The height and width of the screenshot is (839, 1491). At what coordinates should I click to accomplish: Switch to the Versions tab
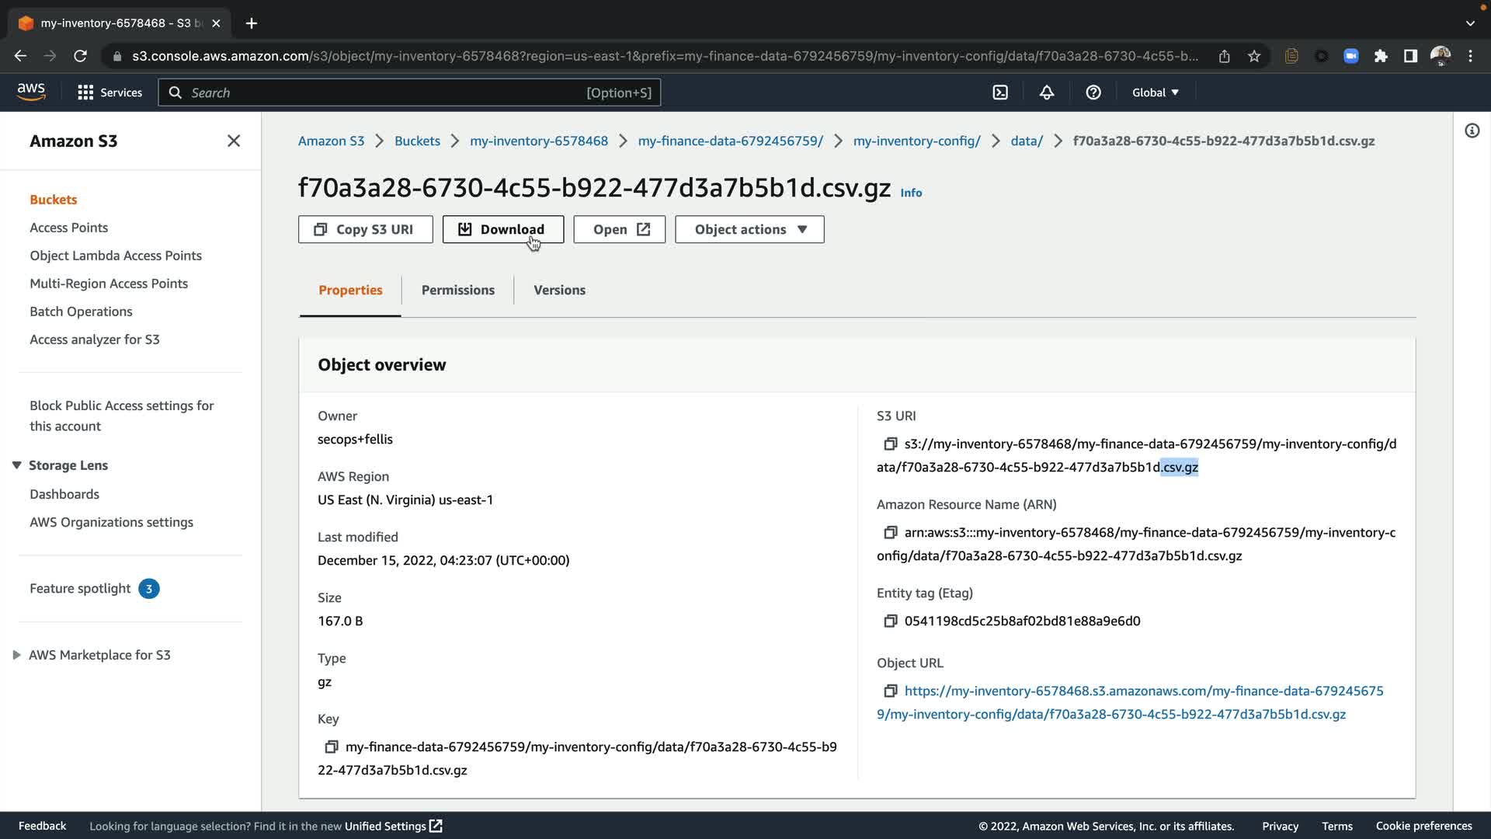(559, 290)
